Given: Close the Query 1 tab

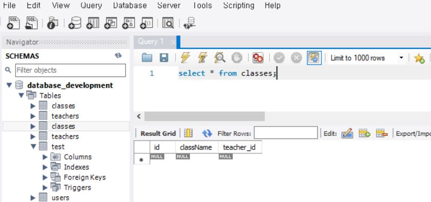Looking at the screenshot, I should pos(173,42).
